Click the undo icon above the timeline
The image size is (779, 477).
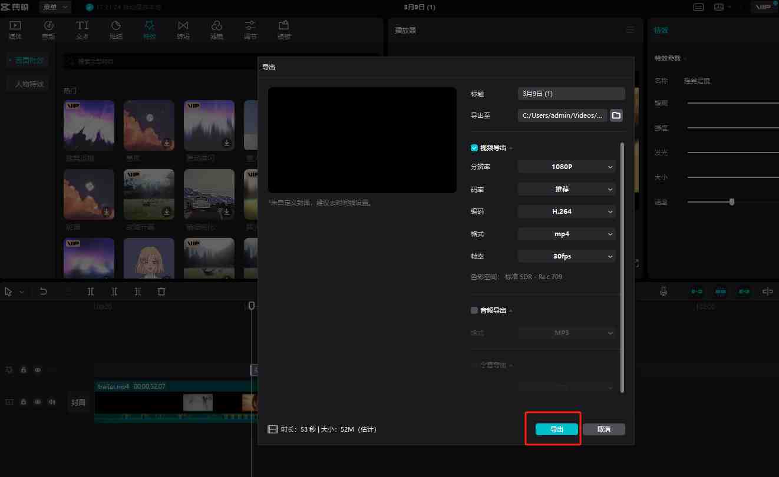pyautogui.click(x=43, y=291)
